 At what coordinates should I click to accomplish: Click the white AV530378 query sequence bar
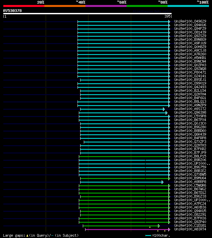coord(87,14)
